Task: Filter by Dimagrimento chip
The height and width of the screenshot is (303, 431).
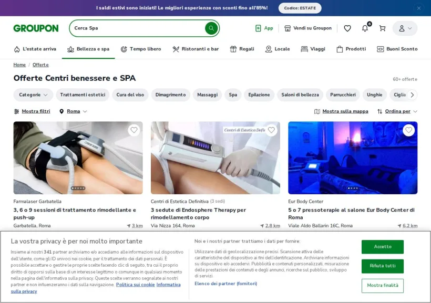Action: point(170,95)
